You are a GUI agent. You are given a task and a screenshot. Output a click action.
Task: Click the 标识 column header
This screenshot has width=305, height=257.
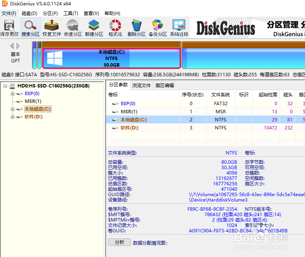click(244, 95)
